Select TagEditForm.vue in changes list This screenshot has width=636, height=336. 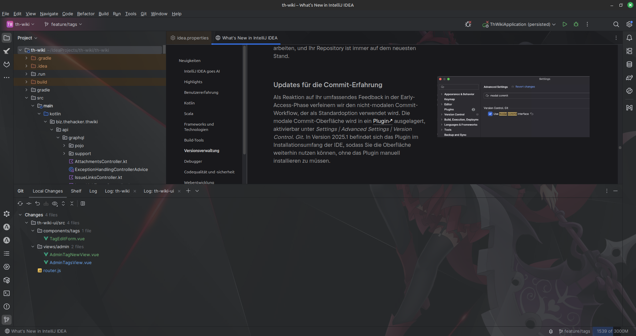(67, 239)
